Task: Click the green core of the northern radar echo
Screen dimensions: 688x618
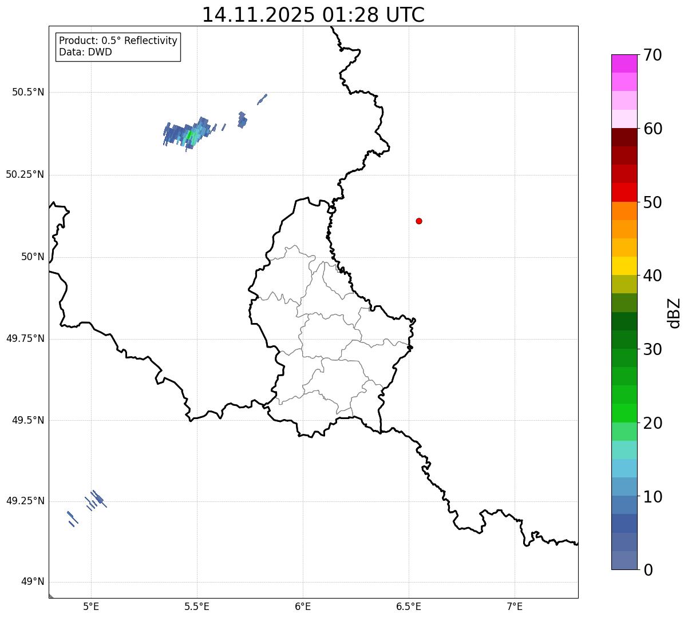Action: [191, 136]
